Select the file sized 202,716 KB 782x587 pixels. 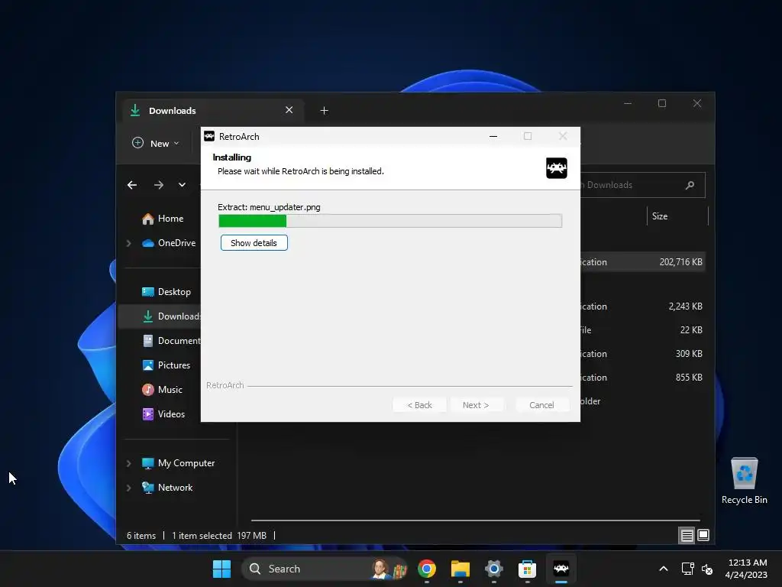tap(642, 262)
